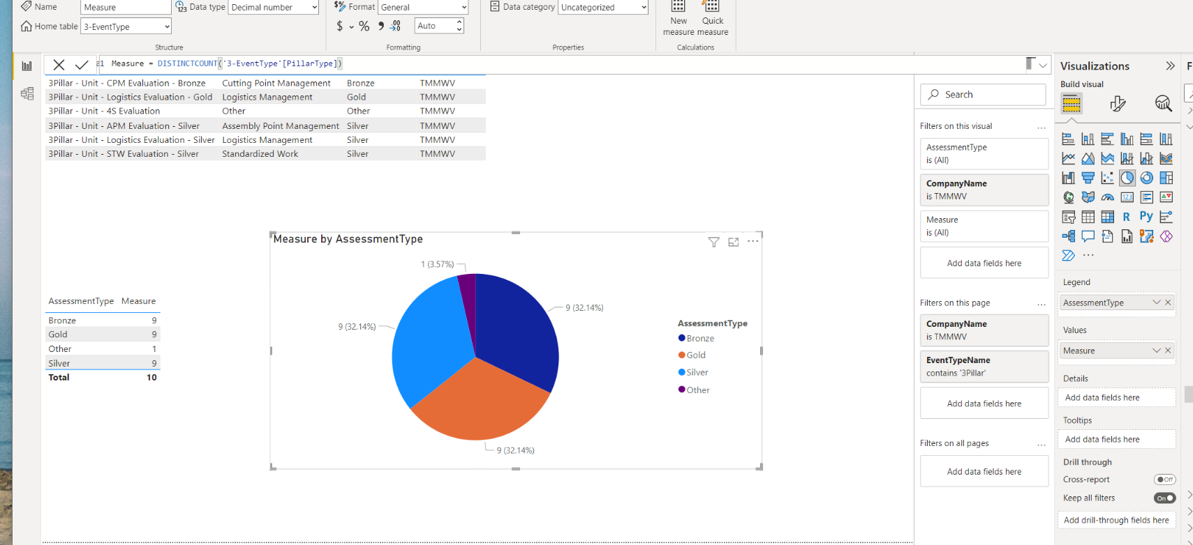This screenshot has width=1193, height=545.
Task: Open the CompanyName visual filter card
Action: click(984, 190)
